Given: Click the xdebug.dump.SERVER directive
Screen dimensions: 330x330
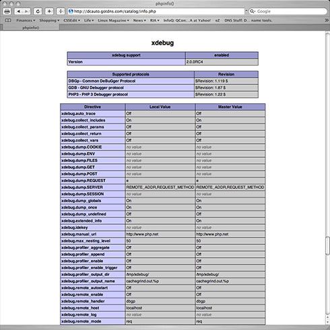Looking at the screenshot, I should (82, 188).
